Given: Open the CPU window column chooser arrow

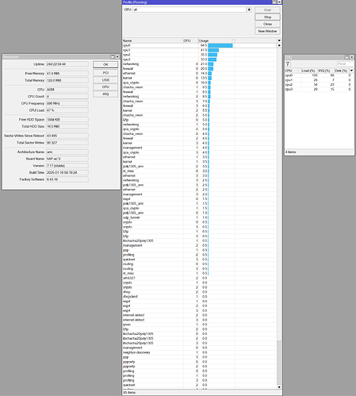Looking at the screenshot, I should tap(351, 71).
